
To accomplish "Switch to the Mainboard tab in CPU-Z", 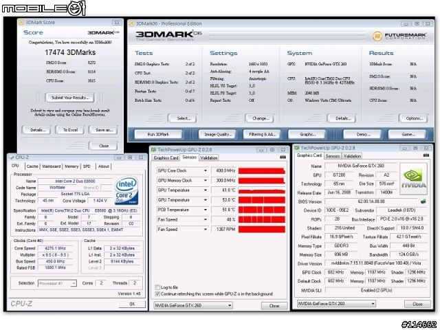I will [x=52, y=166].
